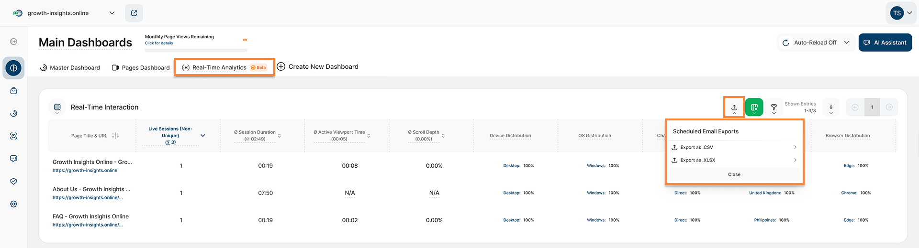
Task: Open the funnel filter button
Action: [x=774, y=107]
